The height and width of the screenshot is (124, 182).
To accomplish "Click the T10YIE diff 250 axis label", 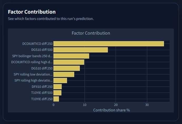I will click(x=42, y=99).
